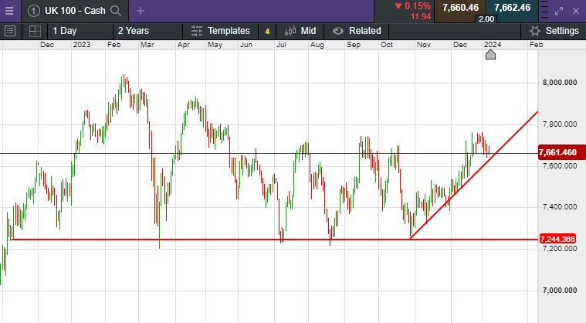Click the buy price 7,662.46
The height and width of the screenshot is (323, 586).
point(512,8)
